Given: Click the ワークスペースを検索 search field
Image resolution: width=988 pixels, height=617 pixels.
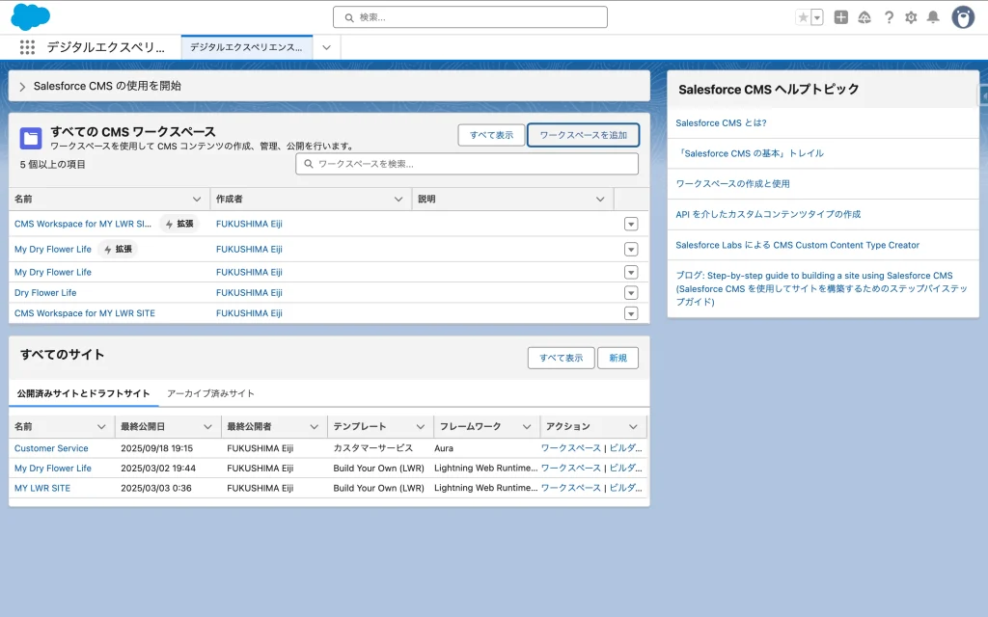Looking at the screenshot, I should point(467,164).
